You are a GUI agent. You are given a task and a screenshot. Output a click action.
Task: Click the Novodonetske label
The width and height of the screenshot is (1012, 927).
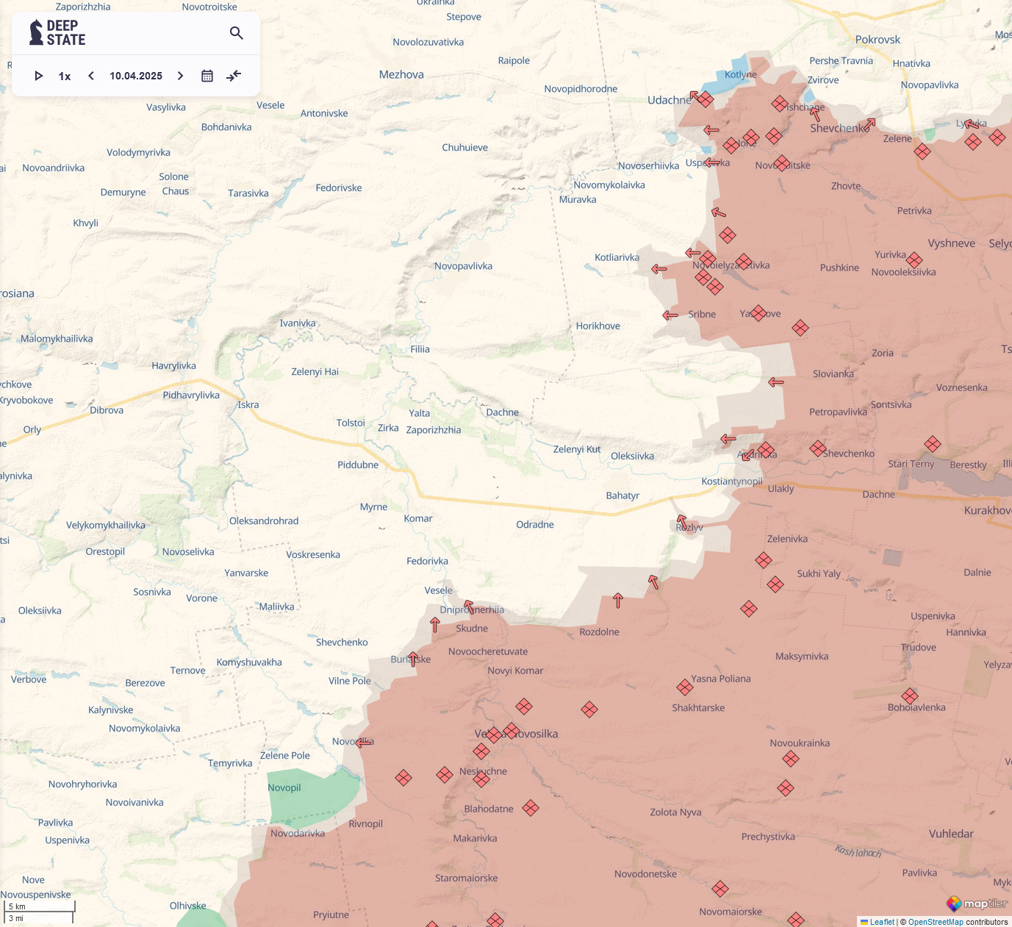point(645,873)
